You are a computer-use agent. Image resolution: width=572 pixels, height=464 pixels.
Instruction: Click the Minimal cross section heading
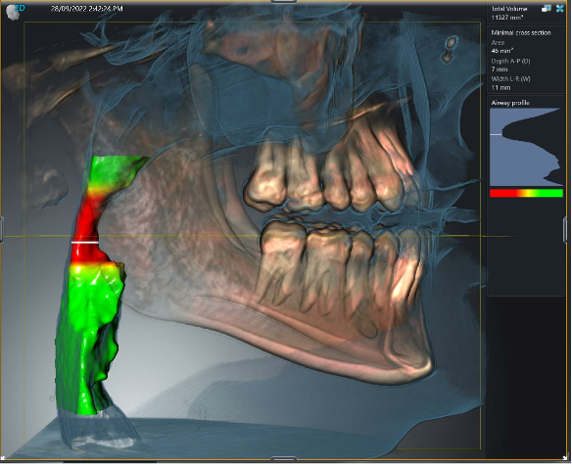pos(520,33)
